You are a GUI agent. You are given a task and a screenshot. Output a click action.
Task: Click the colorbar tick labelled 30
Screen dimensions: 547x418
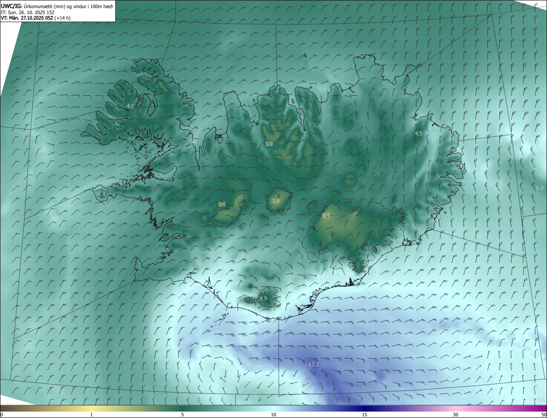(x=456, y=415)
